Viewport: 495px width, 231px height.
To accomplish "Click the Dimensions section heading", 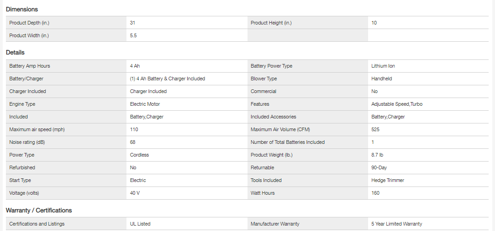I will (x=22, y=9).
